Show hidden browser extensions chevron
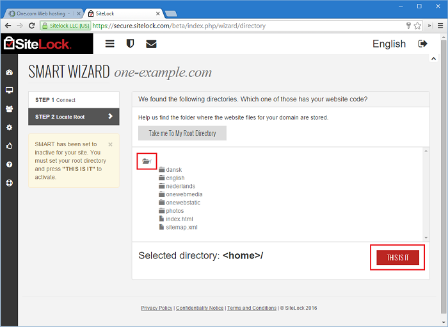The width and height of the screenshot is (448, 327). click(429, 26)
